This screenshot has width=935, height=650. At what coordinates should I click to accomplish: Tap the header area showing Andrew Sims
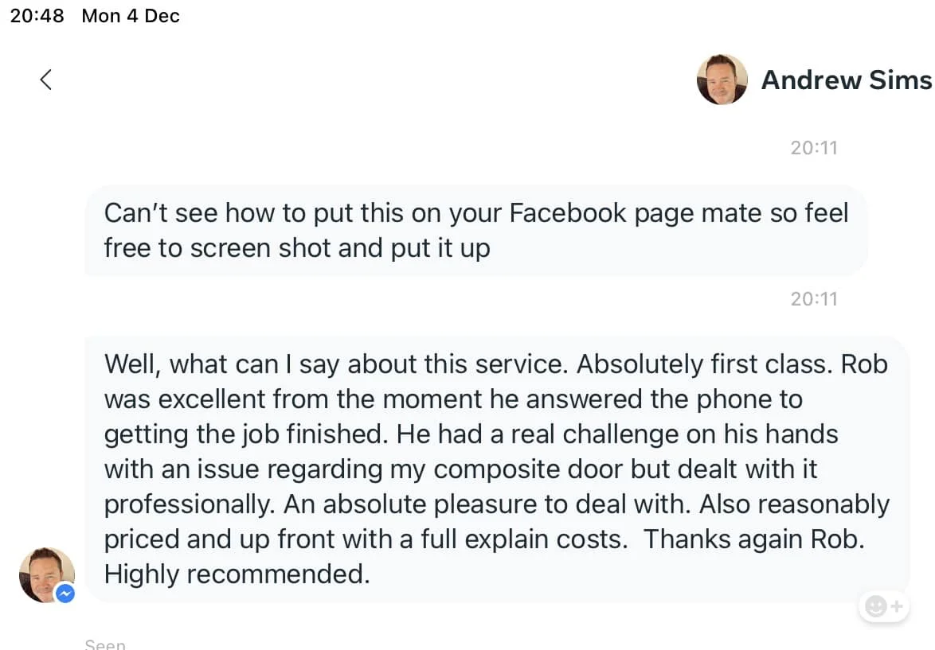pos(812,80)
